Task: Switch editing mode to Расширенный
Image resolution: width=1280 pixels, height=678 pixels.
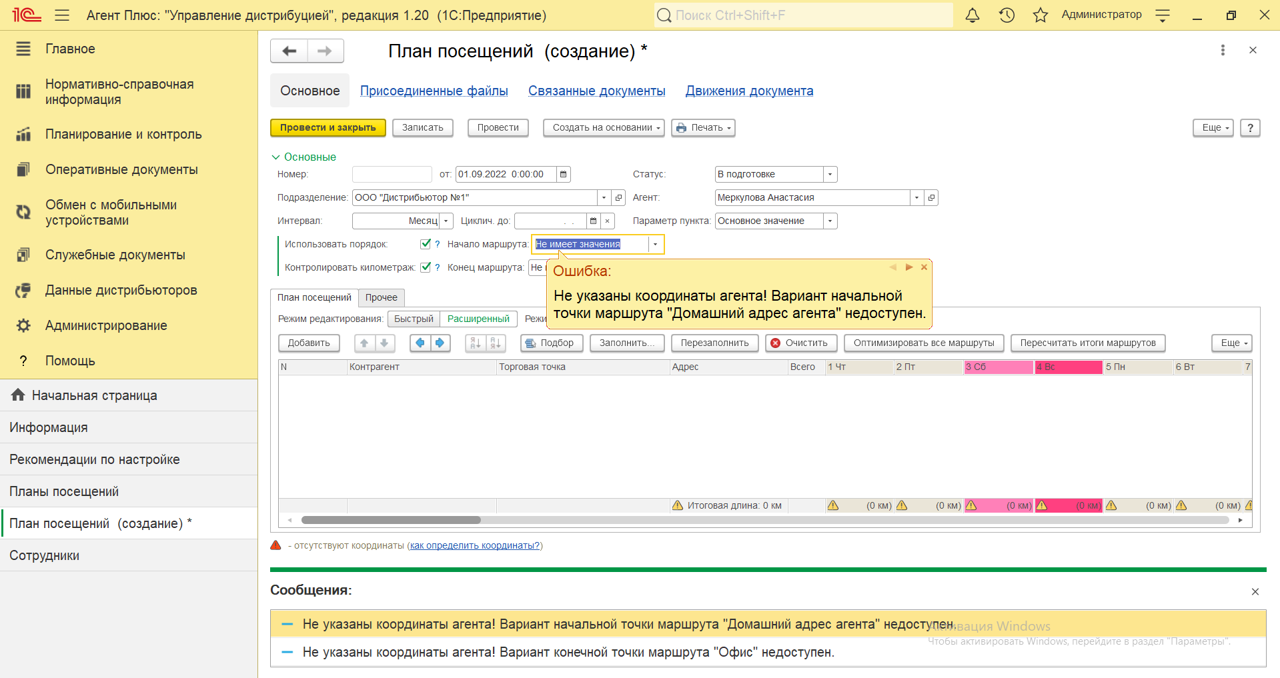Action: [478, 319]
